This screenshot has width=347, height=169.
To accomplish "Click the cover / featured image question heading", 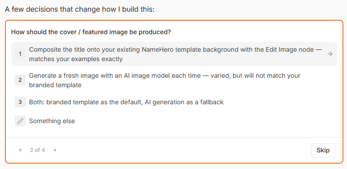I will (x=91, y=32).
